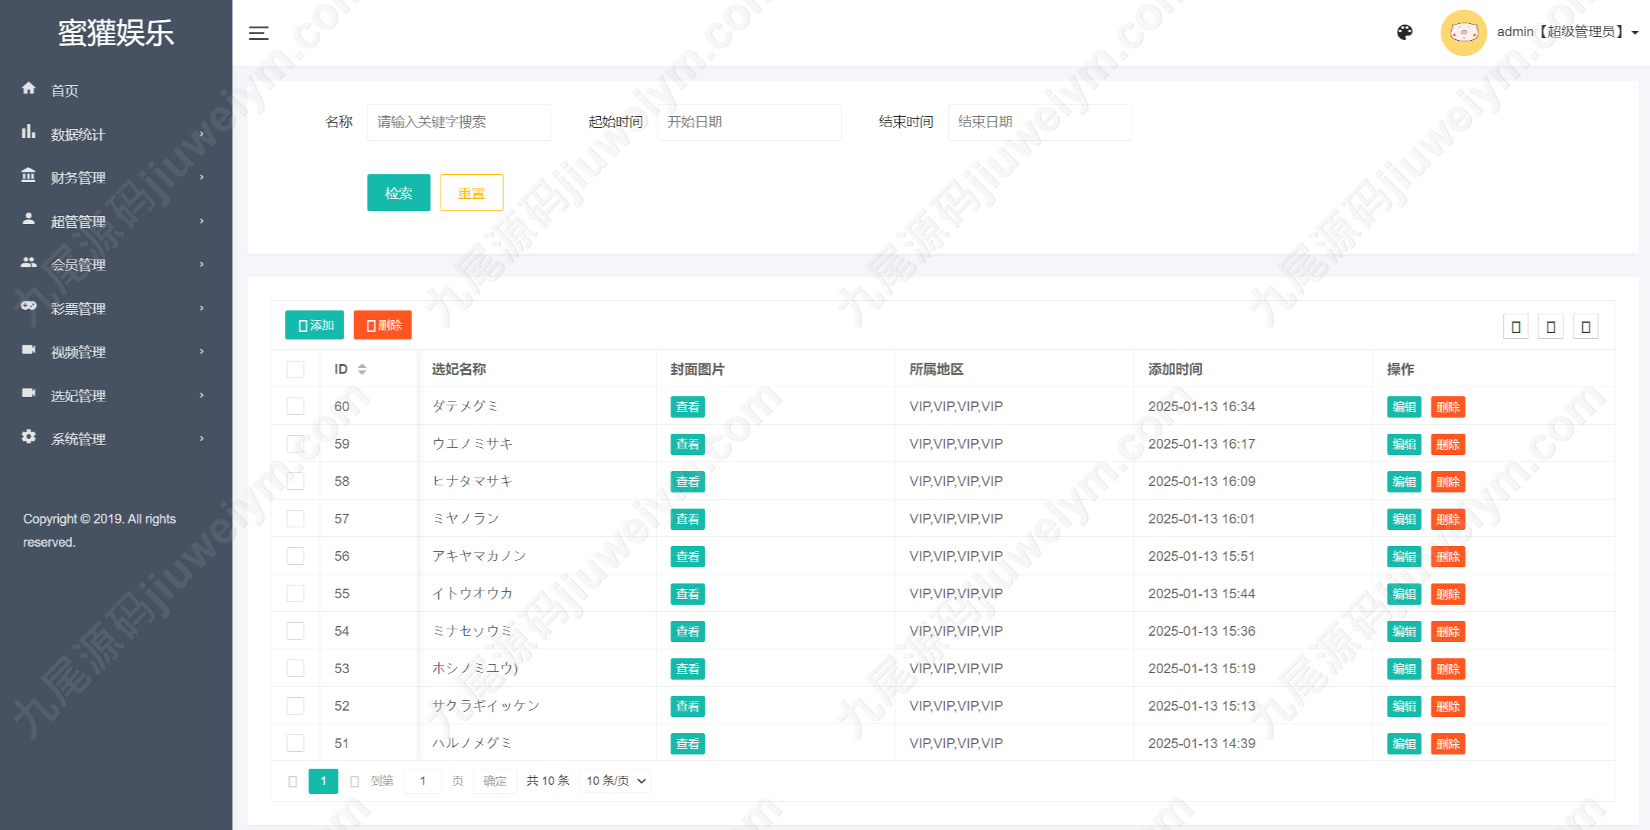Open the 首页 menu item
Screen dimensions: 1650x830
tap(116, 90)
